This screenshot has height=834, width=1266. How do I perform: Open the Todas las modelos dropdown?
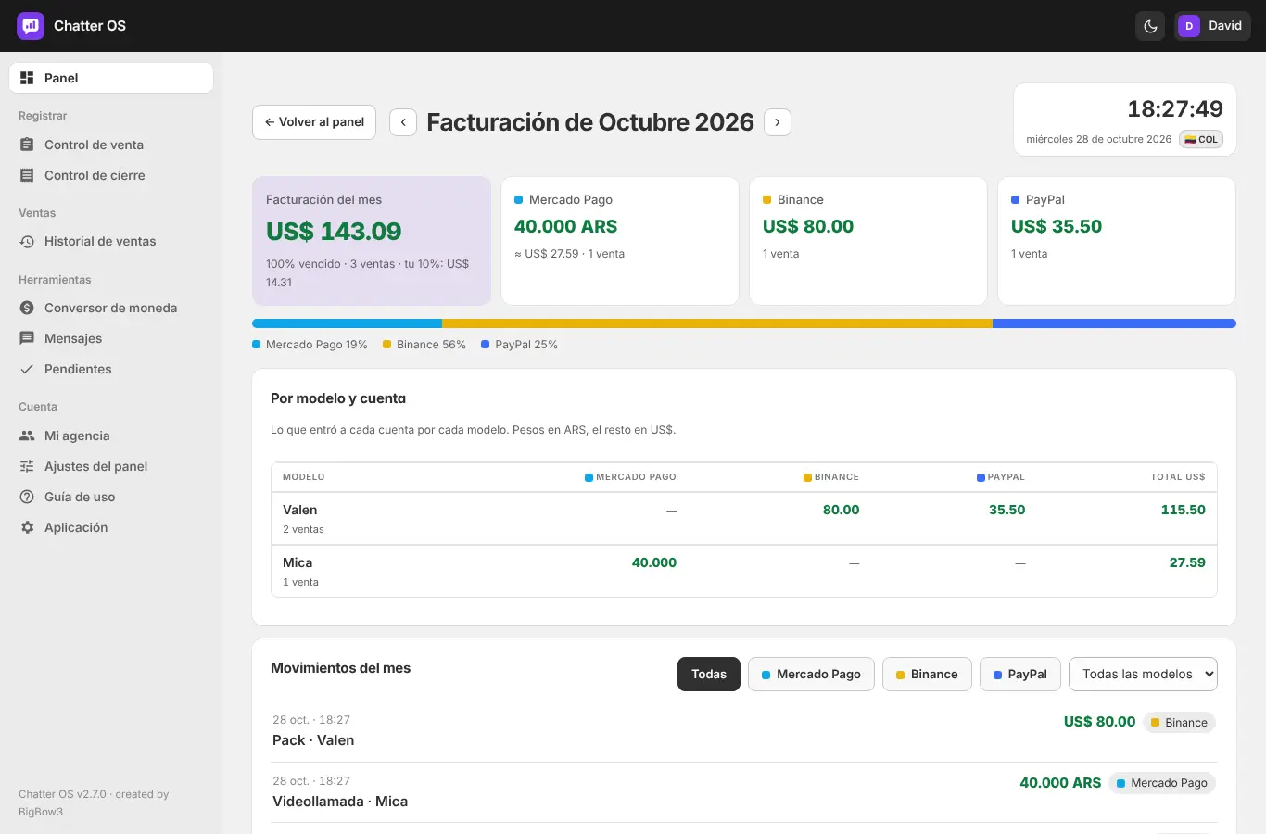(x=1143, y=674)
